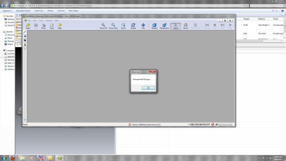Click the Play animation button
The width and height of the screenshot is (286, 161).
[x=230, y=26]
